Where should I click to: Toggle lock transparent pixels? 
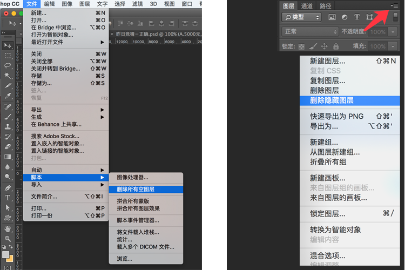301,46
